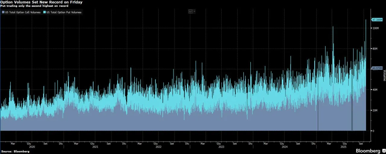Click the Volume axis title
This screenshot has height=154, width=386.
point(384,76)
